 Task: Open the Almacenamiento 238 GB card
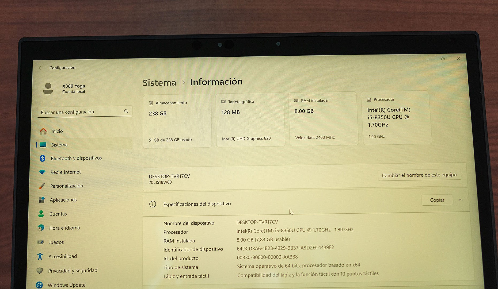pyautogui.click(x=177, y=121)
